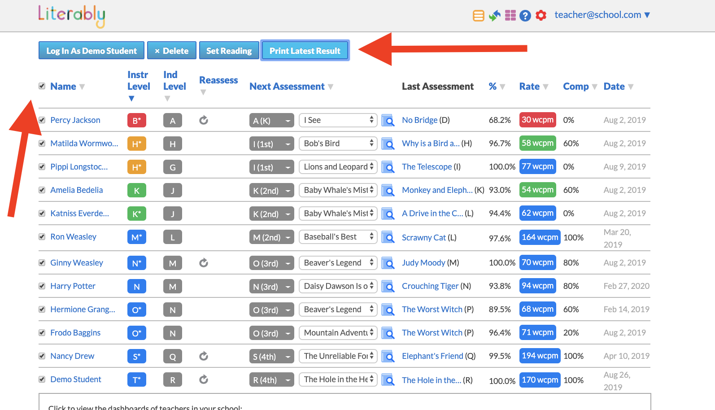Sort by Comp column
This screenshot has height=410, width=715.
[580, 86]
